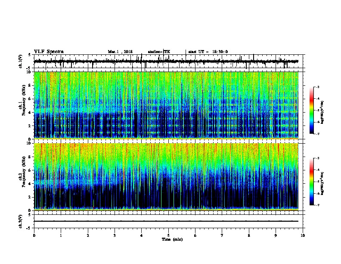Click the "VLF Spectra" plot title
Screen dimensions: 341x264
pyautogui.click(x=49, y=52)
